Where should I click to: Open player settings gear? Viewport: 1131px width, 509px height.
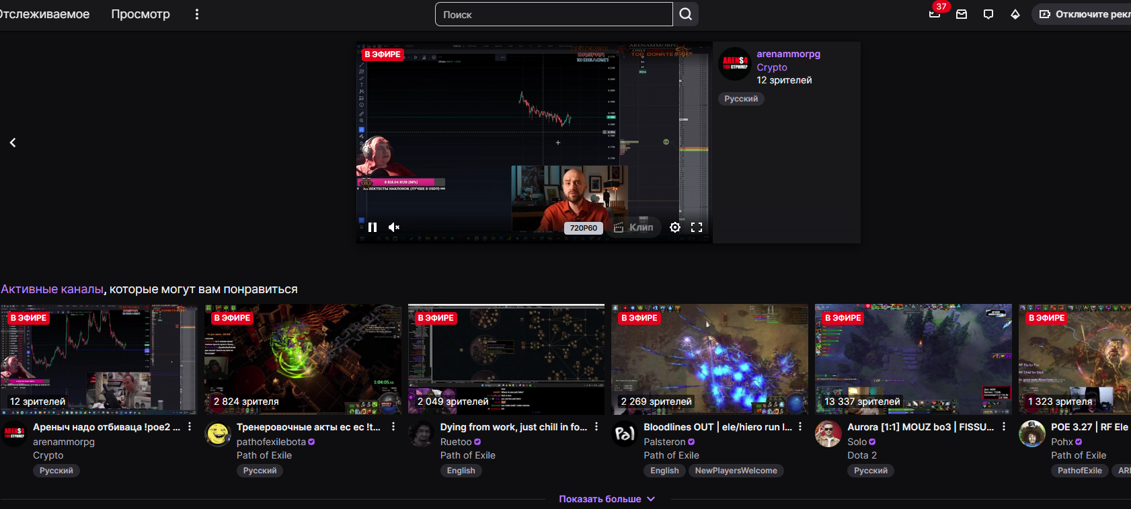click(x=675, y=227)
